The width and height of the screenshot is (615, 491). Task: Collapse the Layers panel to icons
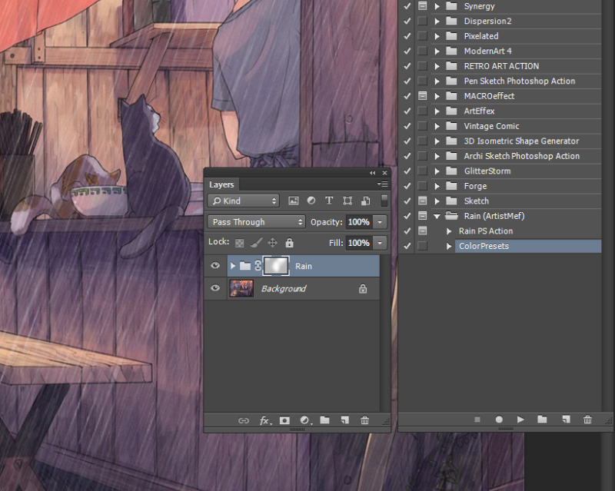[372, 173]
